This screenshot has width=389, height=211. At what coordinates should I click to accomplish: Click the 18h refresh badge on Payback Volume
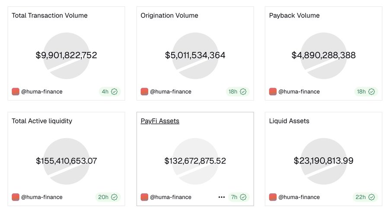click(x=365, y=91)
